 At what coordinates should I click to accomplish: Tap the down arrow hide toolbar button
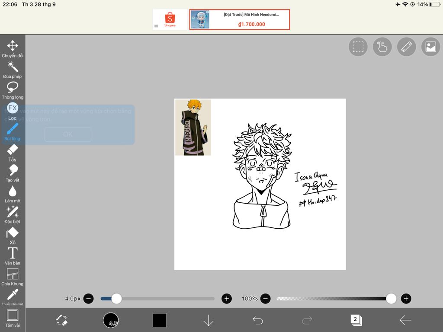209,320
